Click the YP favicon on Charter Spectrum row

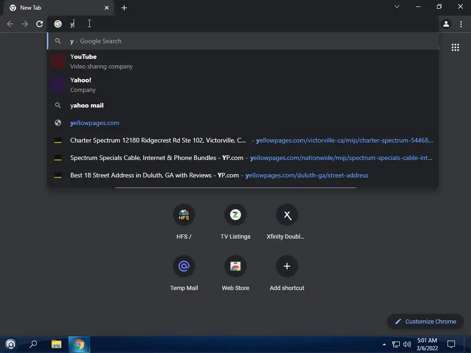coord(58,140)
